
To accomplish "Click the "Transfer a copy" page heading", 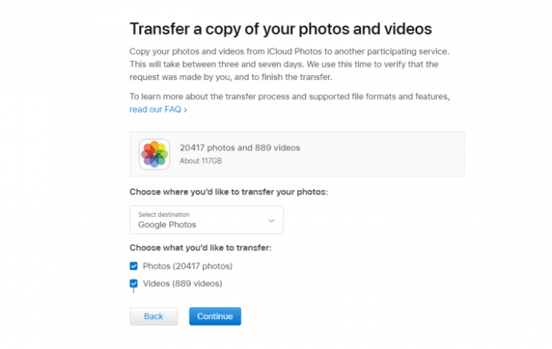I will 281,29.
